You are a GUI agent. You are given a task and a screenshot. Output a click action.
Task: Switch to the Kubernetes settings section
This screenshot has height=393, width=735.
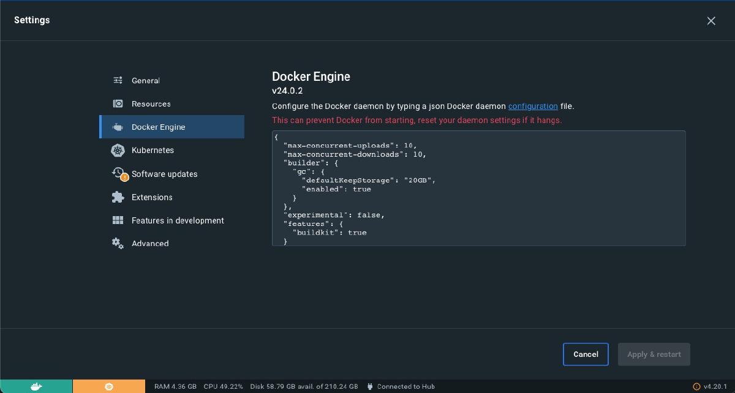point(153,150)
